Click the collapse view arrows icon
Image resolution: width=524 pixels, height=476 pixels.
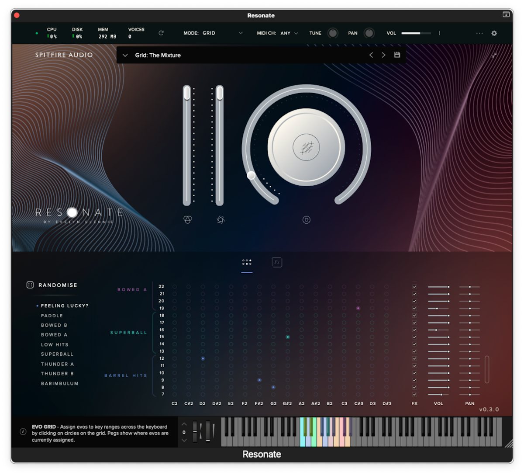[494, 56]
